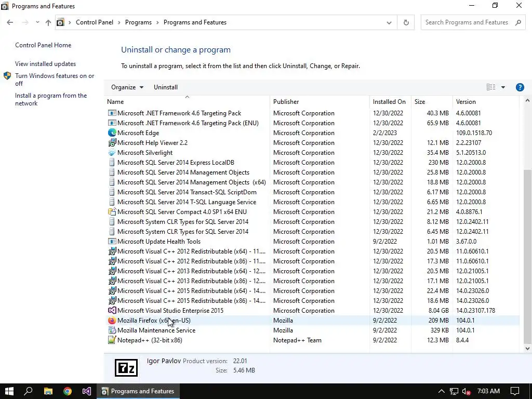Click the Programs and Features taskbar button
Screen dimensions: 532x399
click(138, 391)
